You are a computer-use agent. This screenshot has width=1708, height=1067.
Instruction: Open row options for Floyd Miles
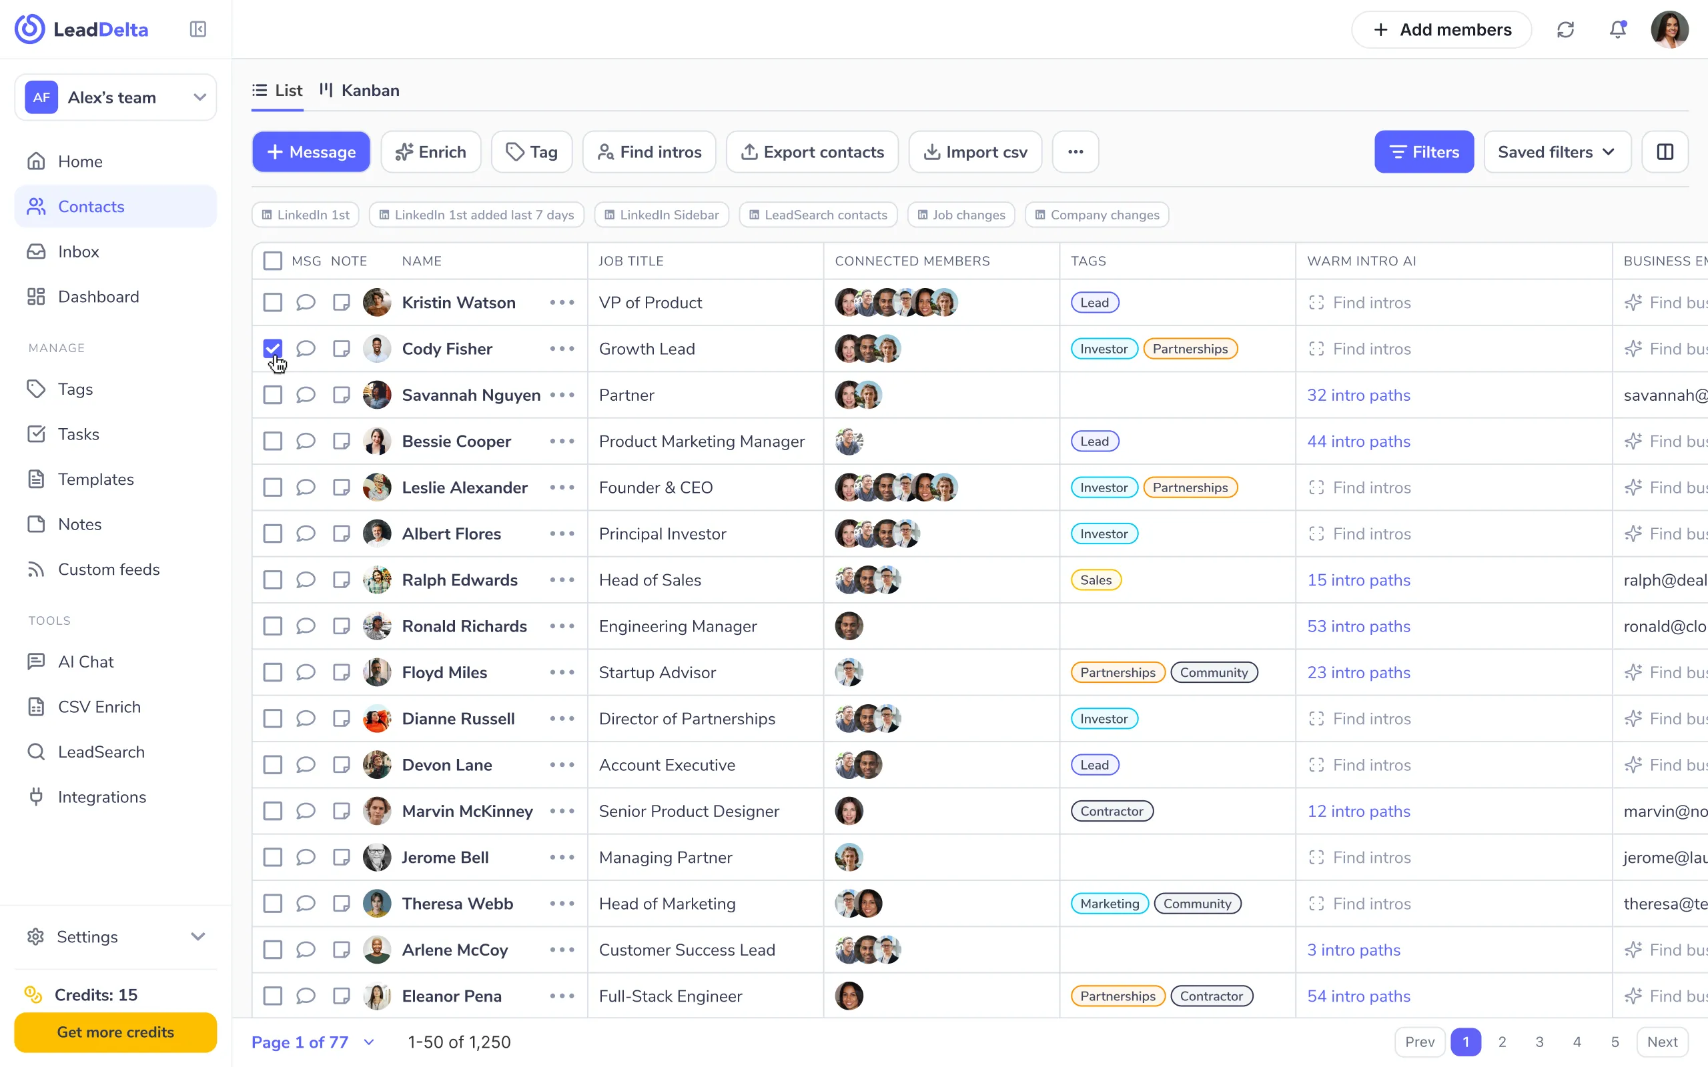562,672
